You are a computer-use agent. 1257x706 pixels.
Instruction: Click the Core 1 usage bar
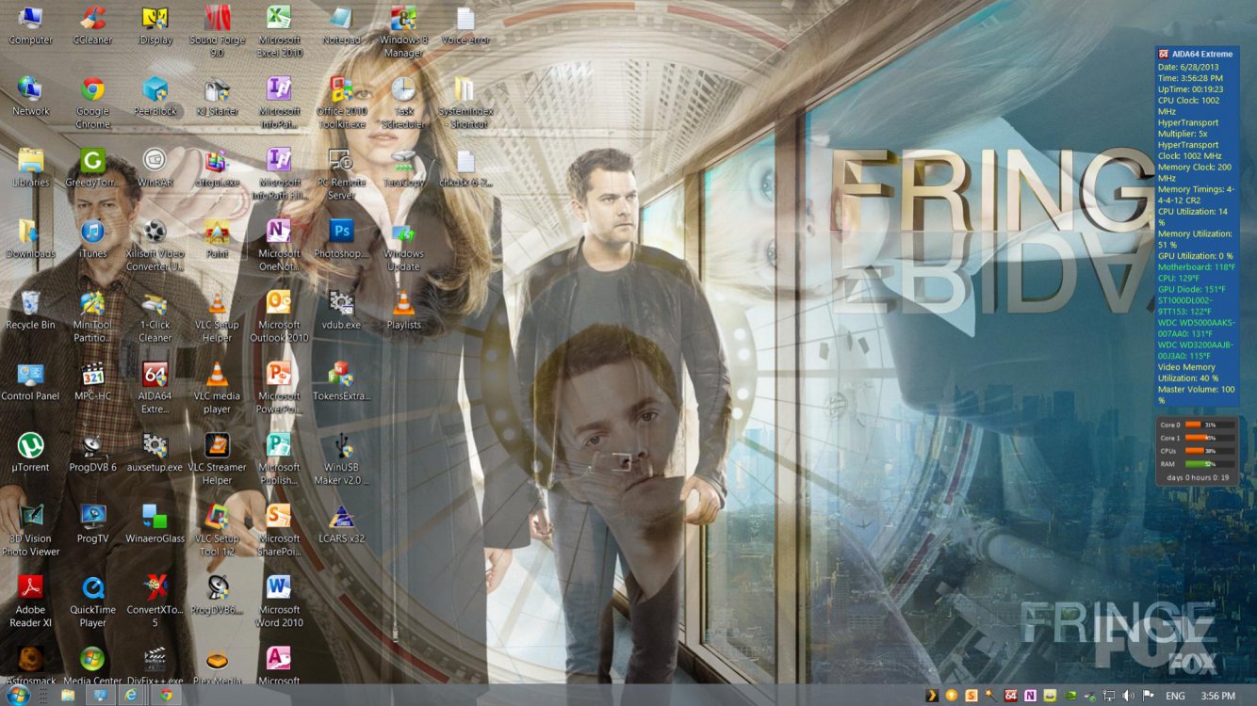coord(1210,438)
